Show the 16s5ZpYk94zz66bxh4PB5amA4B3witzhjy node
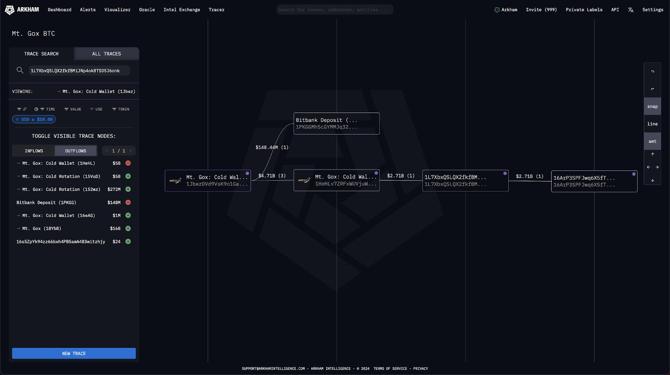The image size is (670, 375). tap(128, 241)
